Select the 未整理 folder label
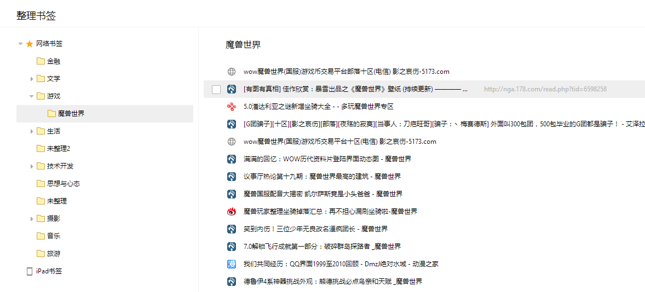The width and height of the screenshot is (645, 292). point(57,201)
